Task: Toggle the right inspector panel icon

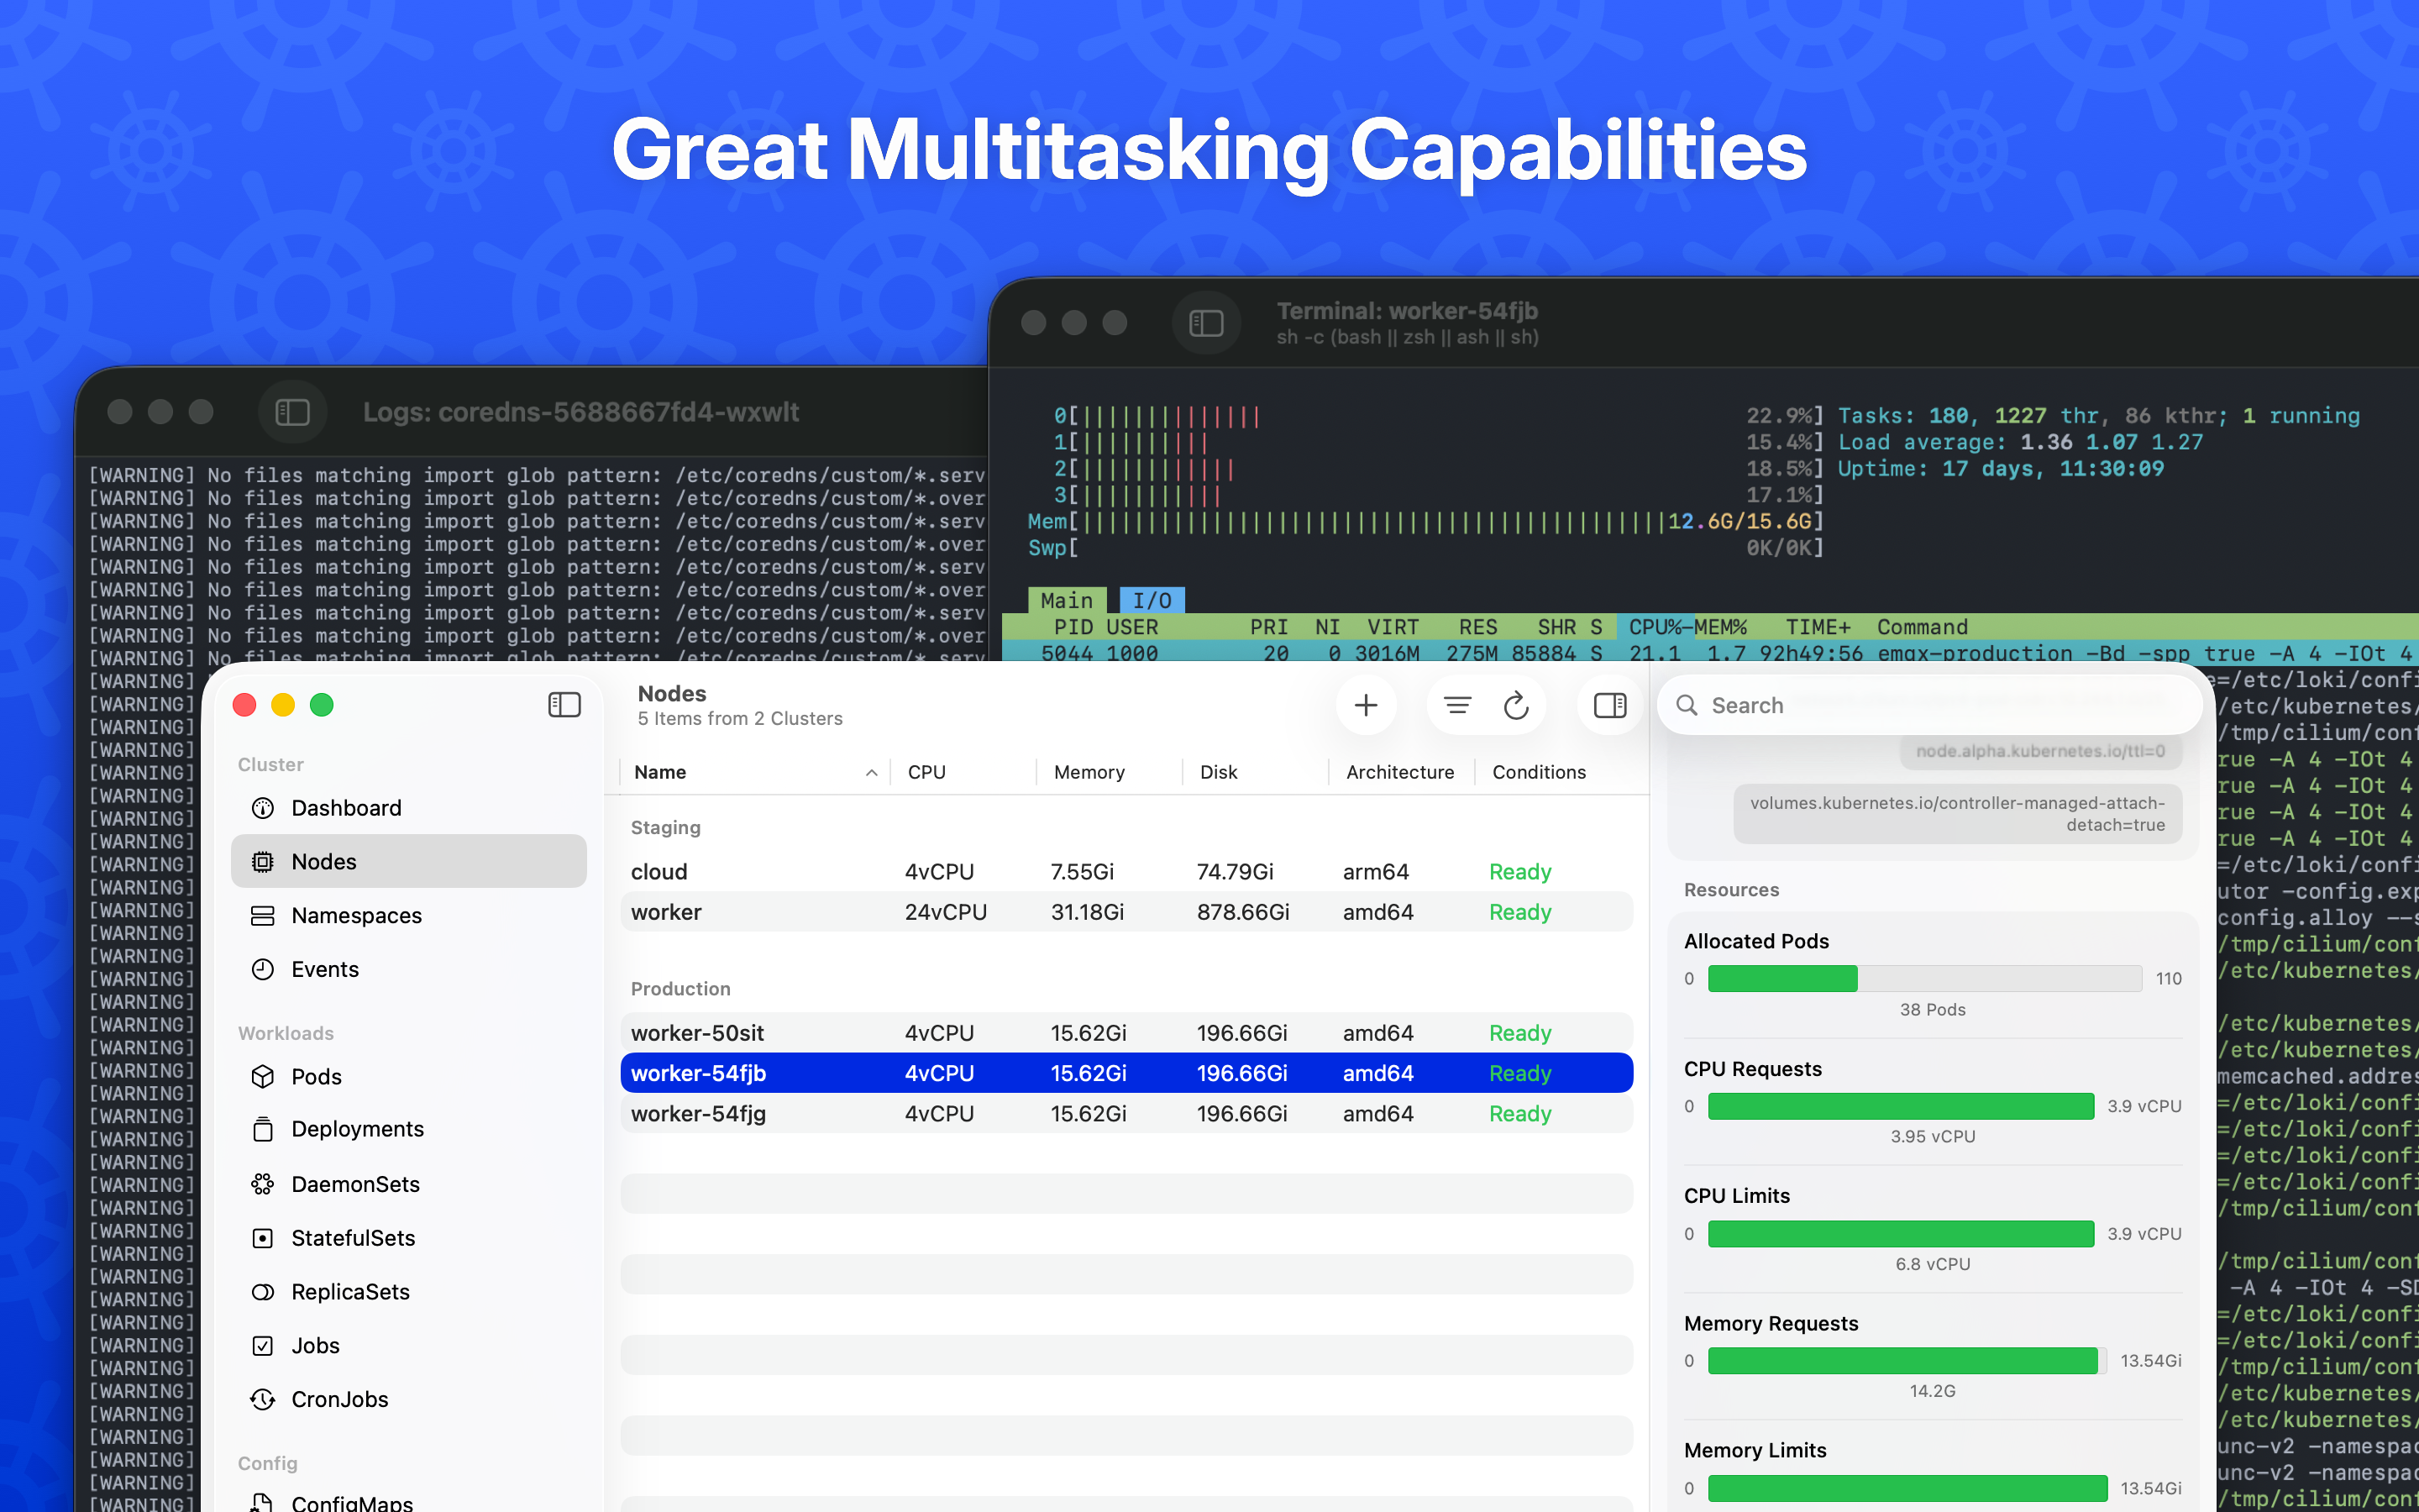Action: coord(1609,705)
